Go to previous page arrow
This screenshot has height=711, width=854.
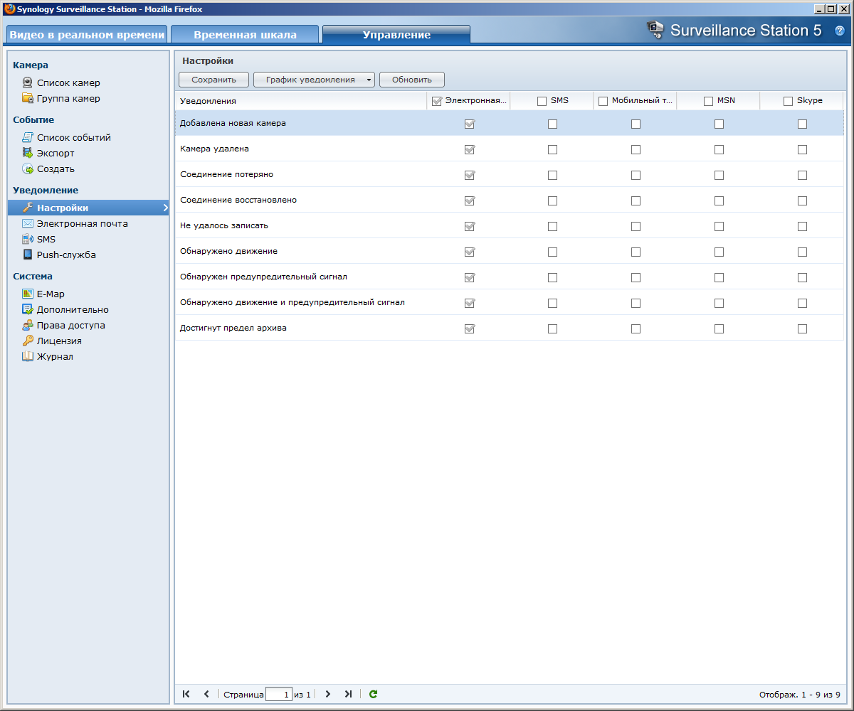[206, 694]
